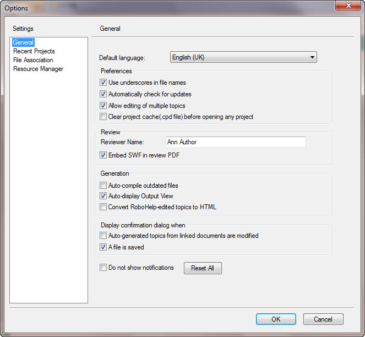365x337 pixels.
Task: Toggle the Auto-display Output View checkbox
Action: (x=103, y=196)
